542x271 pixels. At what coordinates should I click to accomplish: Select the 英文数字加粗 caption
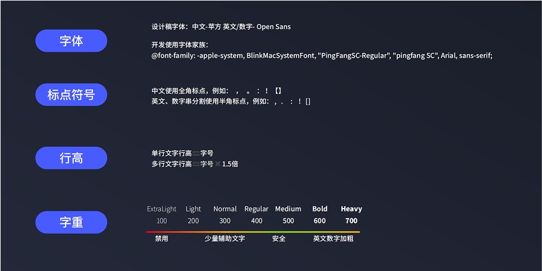click(334, 239)
